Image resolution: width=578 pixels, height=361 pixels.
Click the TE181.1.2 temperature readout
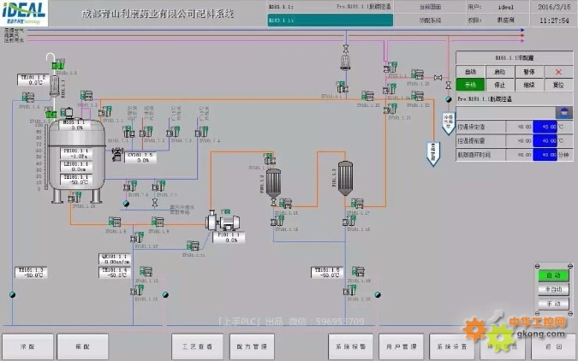pos(33,80)
